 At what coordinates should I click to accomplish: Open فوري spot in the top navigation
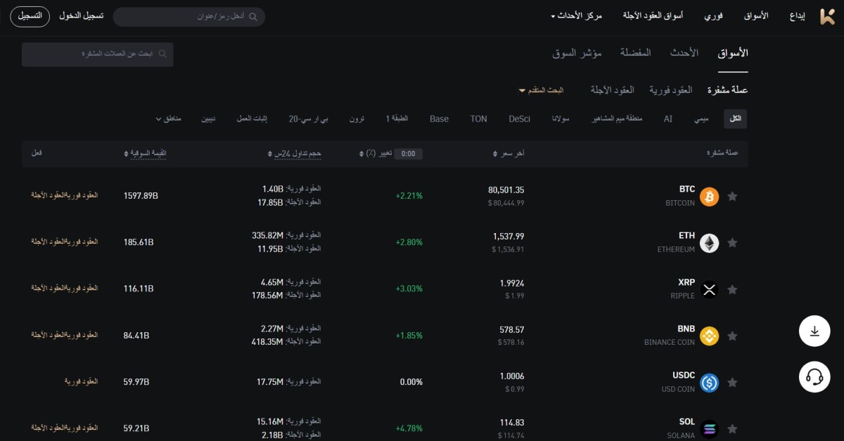click(x=714, y=15)
